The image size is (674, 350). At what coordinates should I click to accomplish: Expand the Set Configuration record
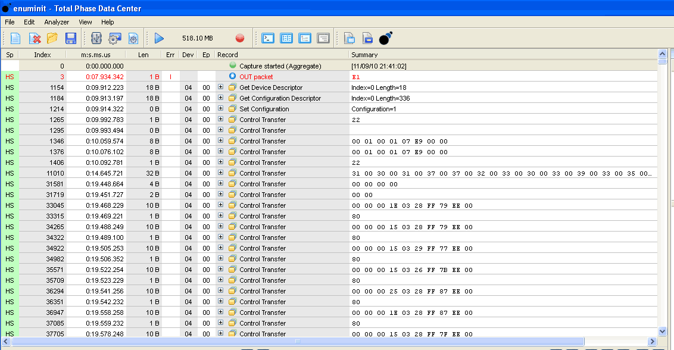point(220,108)
